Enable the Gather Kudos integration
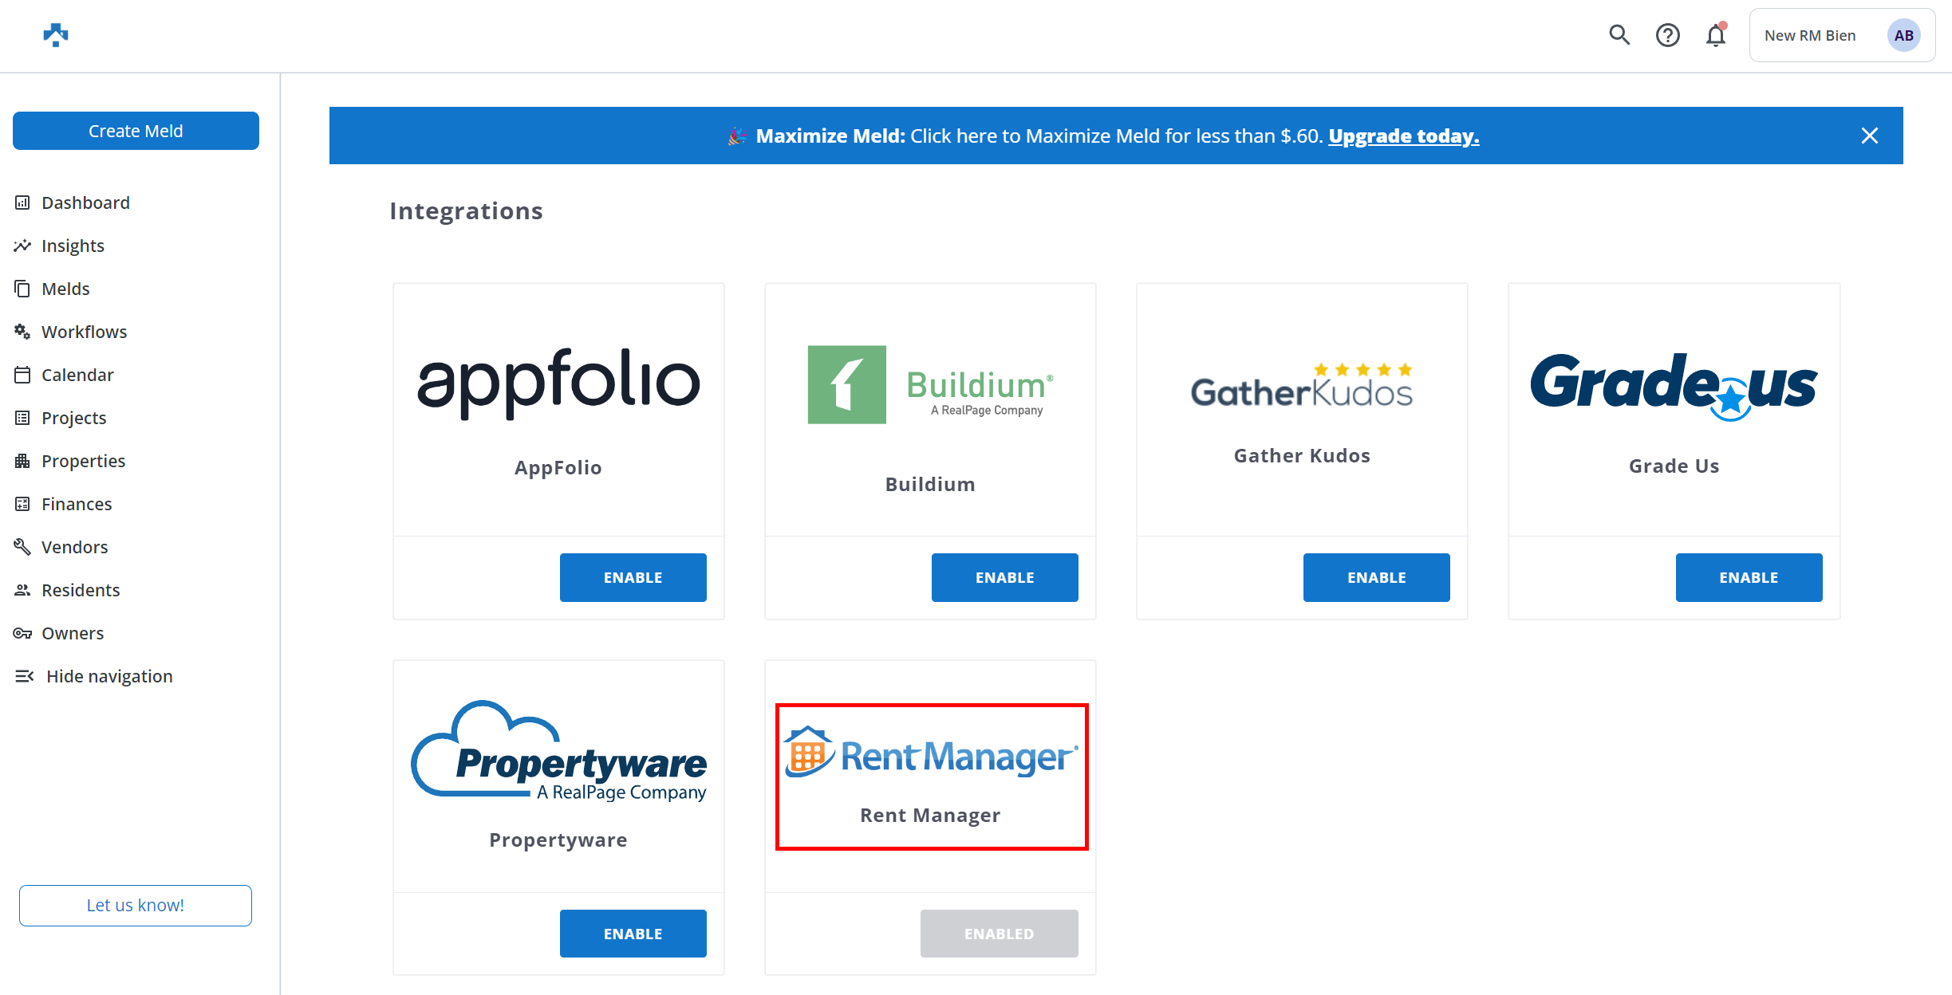This screenshot has width=1952, height=995. click(x=1376, y=577)
